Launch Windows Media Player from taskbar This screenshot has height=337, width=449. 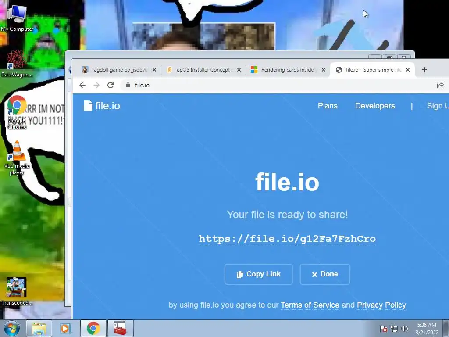point(65,328)
